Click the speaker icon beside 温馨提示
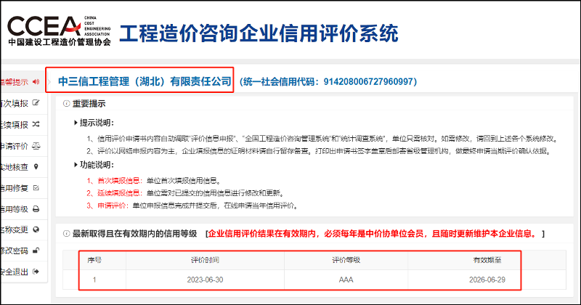Viewport: 581px width, 305px height. click(36, 82)
